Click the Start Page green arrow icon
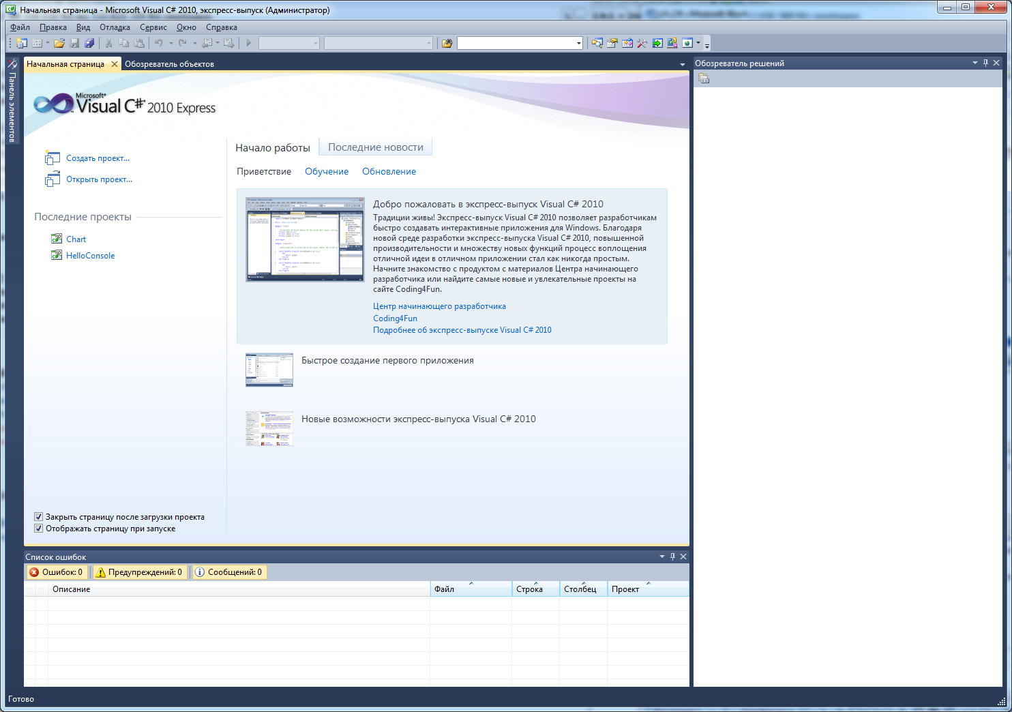 point(657,43)
